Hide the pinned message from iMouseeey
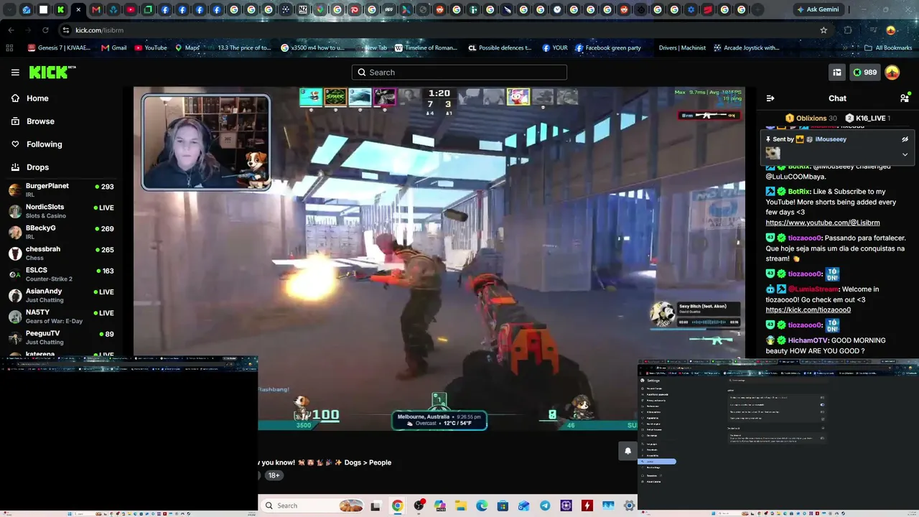This screenshot has width=919, height=517. [905, 139]
